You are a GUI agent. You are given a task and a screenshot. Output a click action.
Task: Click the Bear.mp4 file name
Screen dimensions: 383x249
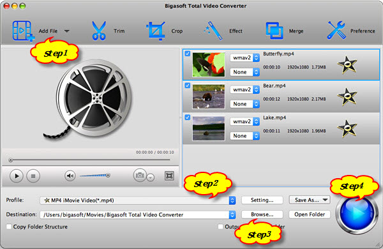(274, 86)
